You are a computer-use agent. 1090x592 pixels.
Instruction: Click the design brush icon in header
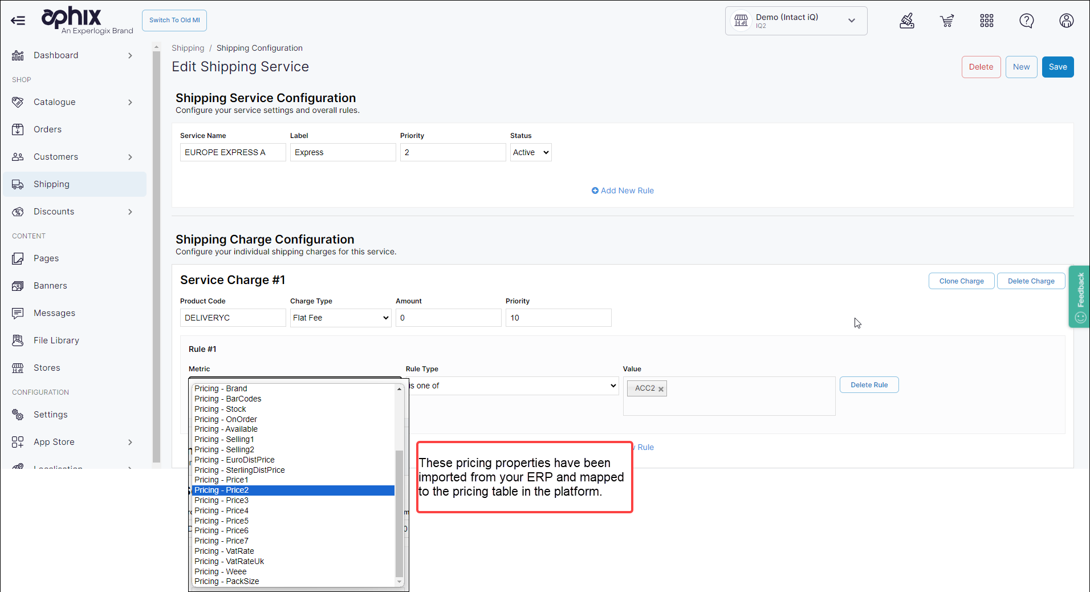[x=906, y=21]
